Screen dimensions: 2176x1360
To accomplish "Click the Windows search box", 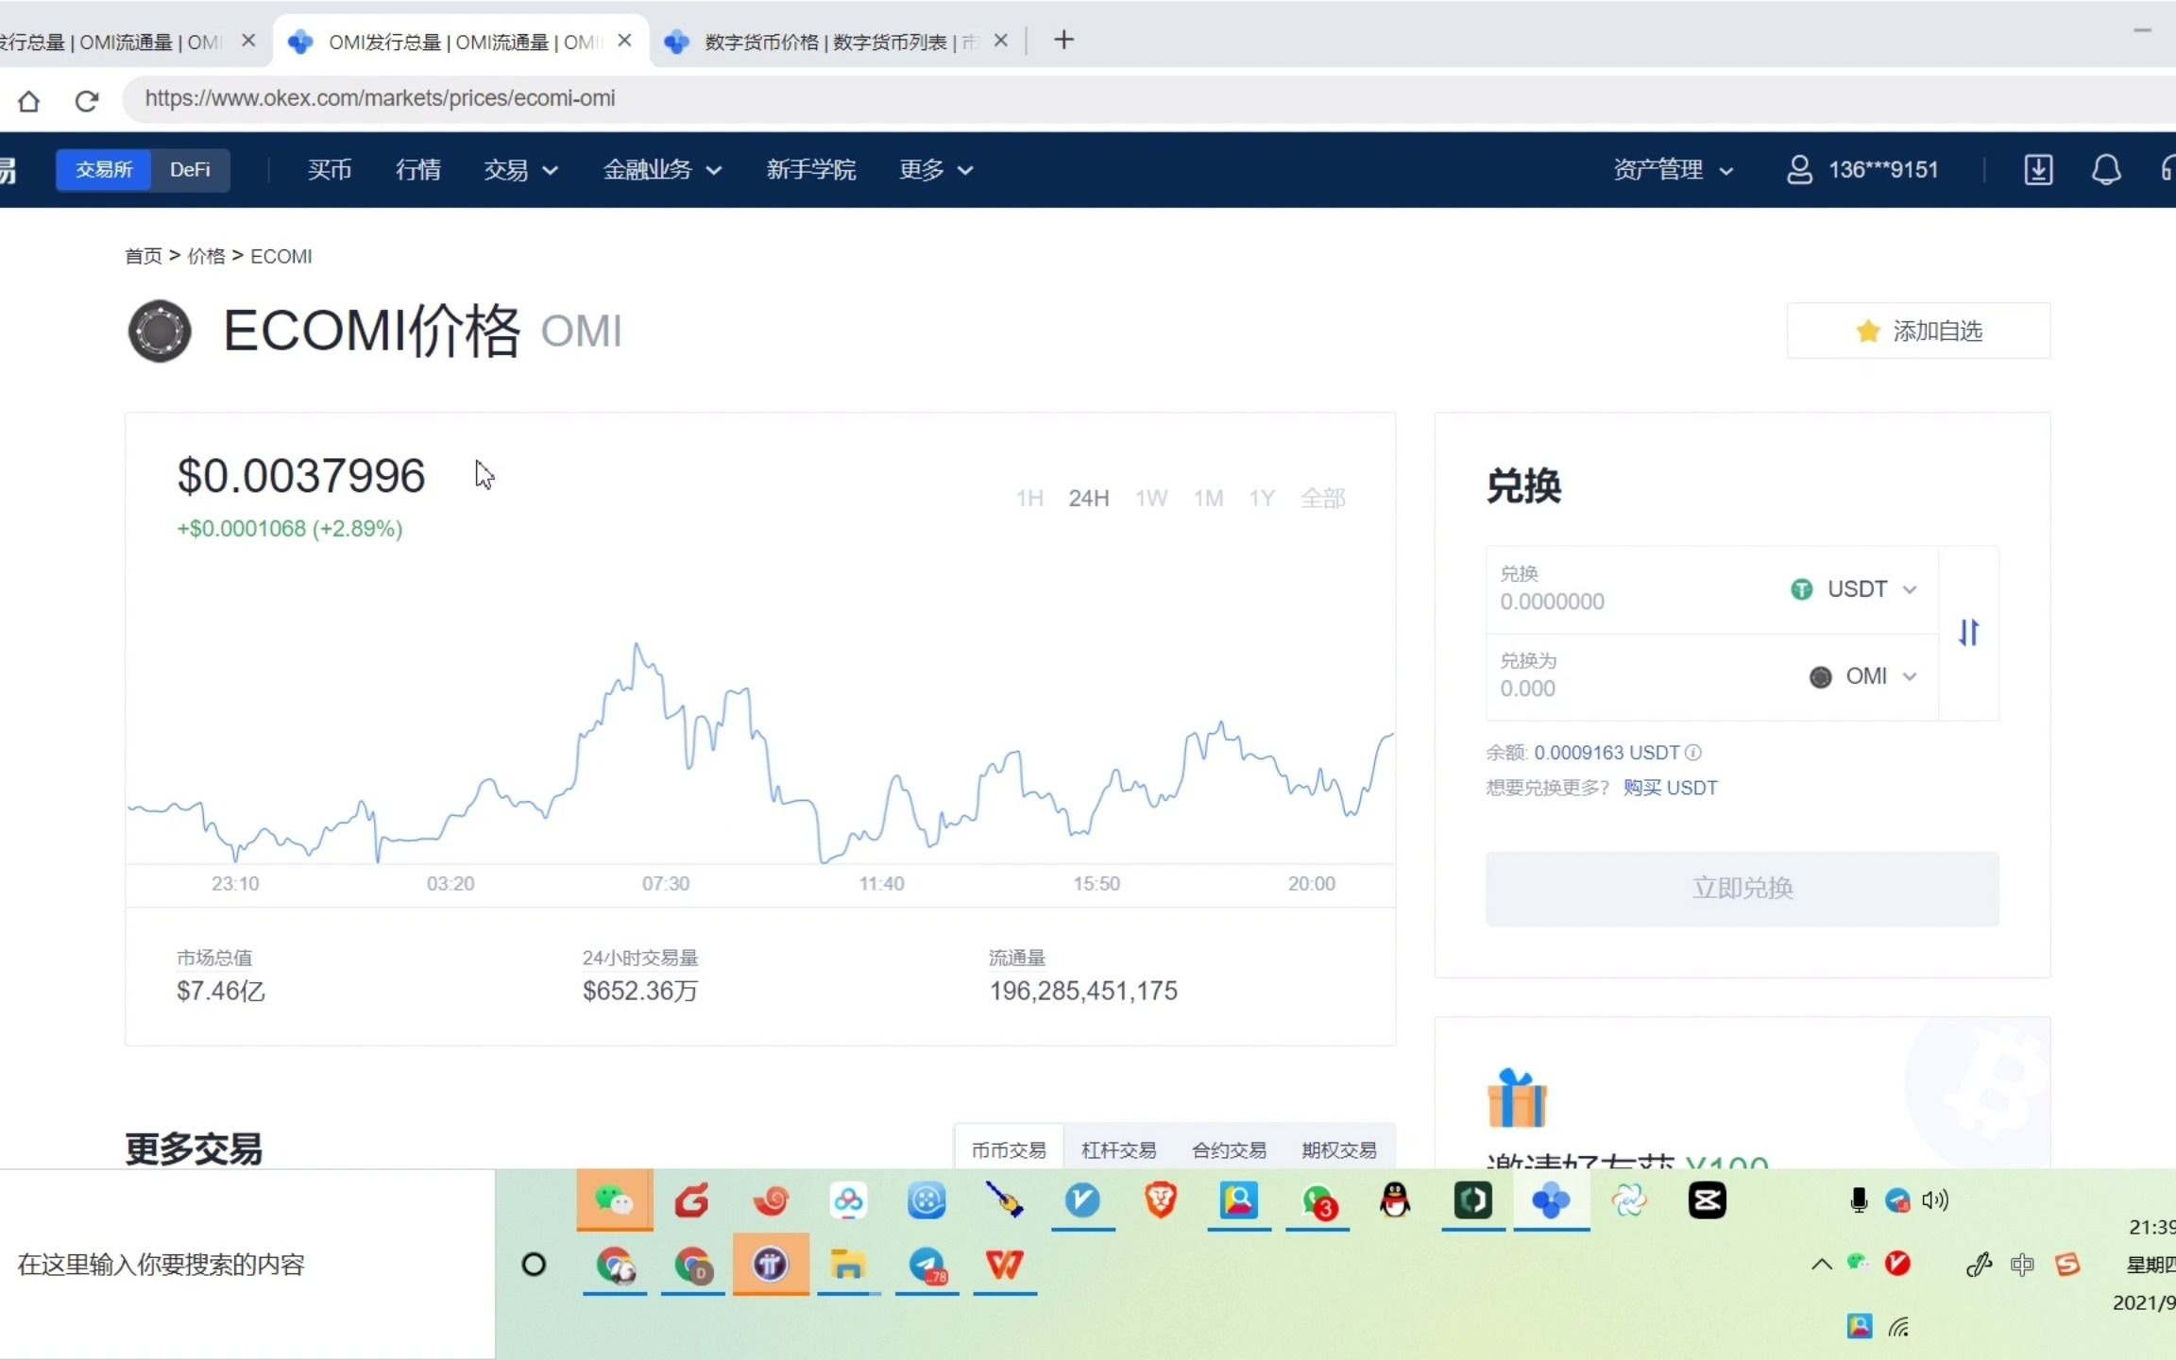I will coord(247,1265).
